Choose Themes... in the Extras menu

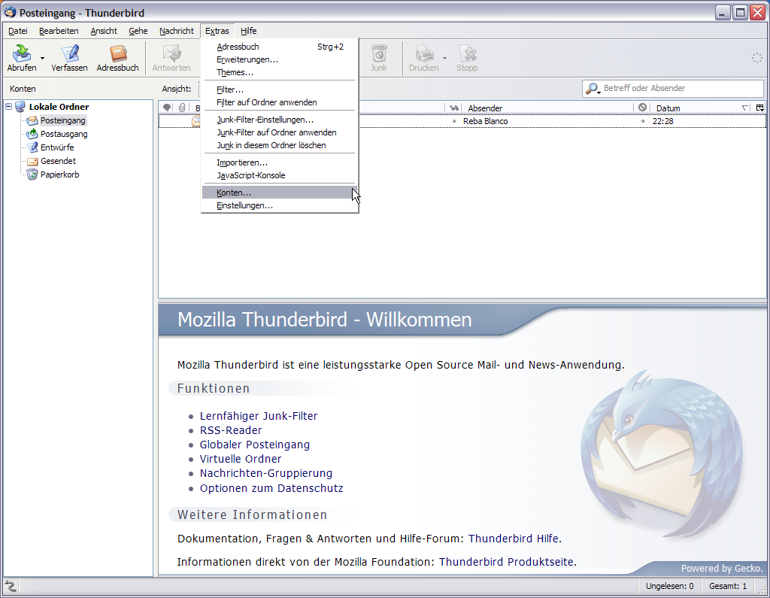pyautogui.click(x=280, y=72)
